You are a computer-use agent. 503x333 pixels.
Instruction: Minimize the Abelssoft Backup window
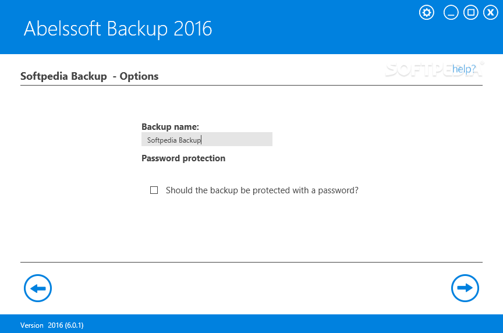(x=451, y=13)
